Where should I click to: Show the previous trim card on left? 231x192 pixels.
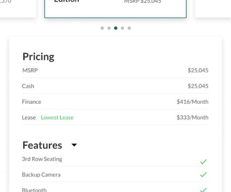click(18, 9)
